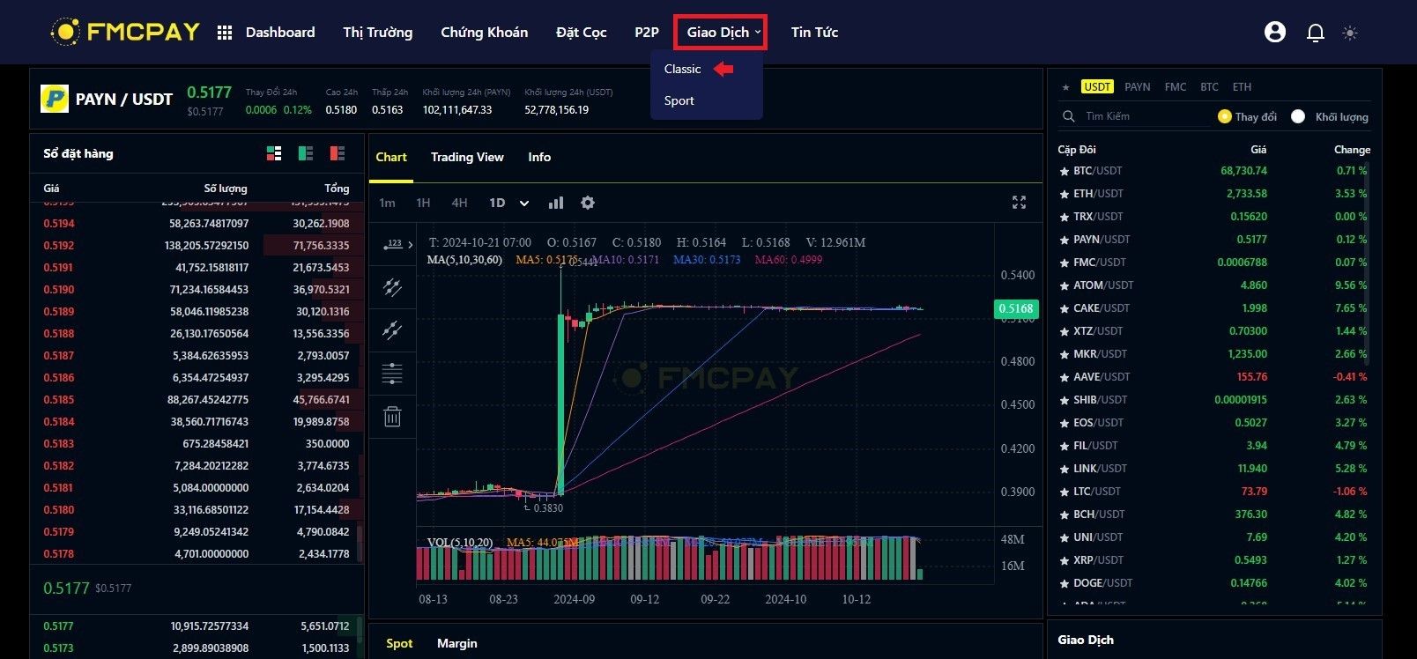This screenshot has height=659, width=1417.
Task: Favorite the PAYN/USDT pair star
Action: (1065, 240)
